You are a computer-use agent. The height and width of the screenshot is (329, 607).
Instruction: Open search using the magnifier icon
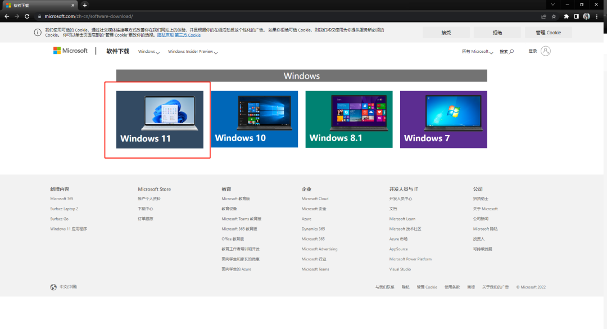(513, 51)
